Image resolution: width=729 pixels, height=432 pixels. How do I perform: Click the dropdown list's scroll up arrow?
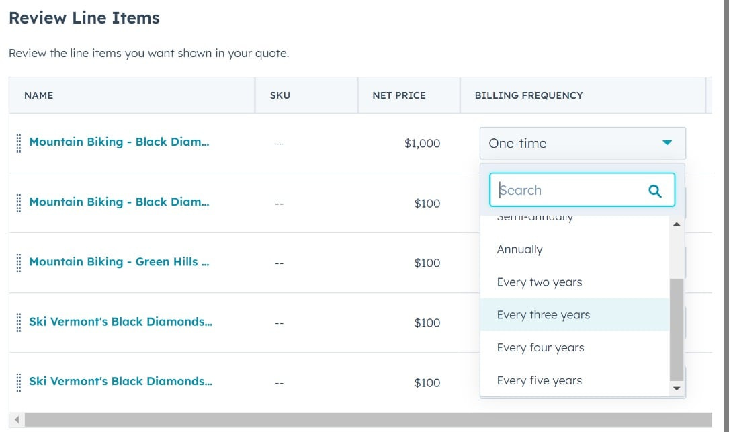point(677,224)
